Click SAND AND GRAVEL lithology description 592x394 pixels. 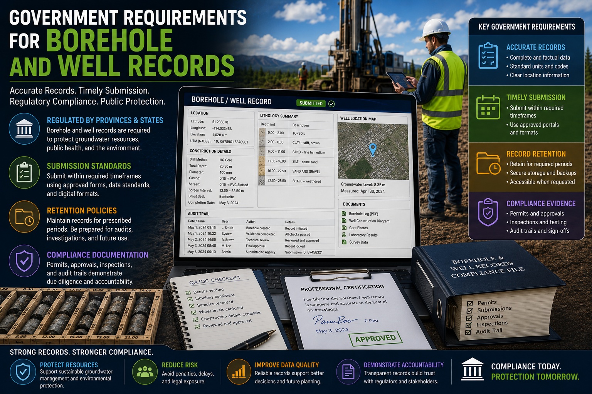[306, 171]
